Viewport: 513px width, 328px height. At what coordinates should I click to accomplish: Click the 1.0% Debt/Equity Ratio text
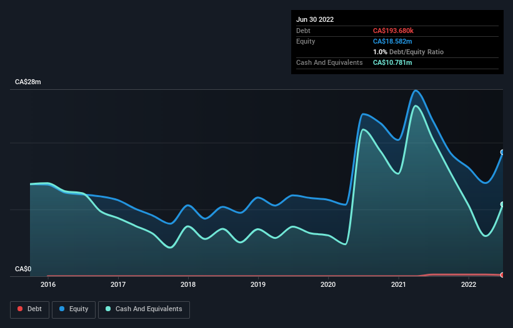click(408, 52)
